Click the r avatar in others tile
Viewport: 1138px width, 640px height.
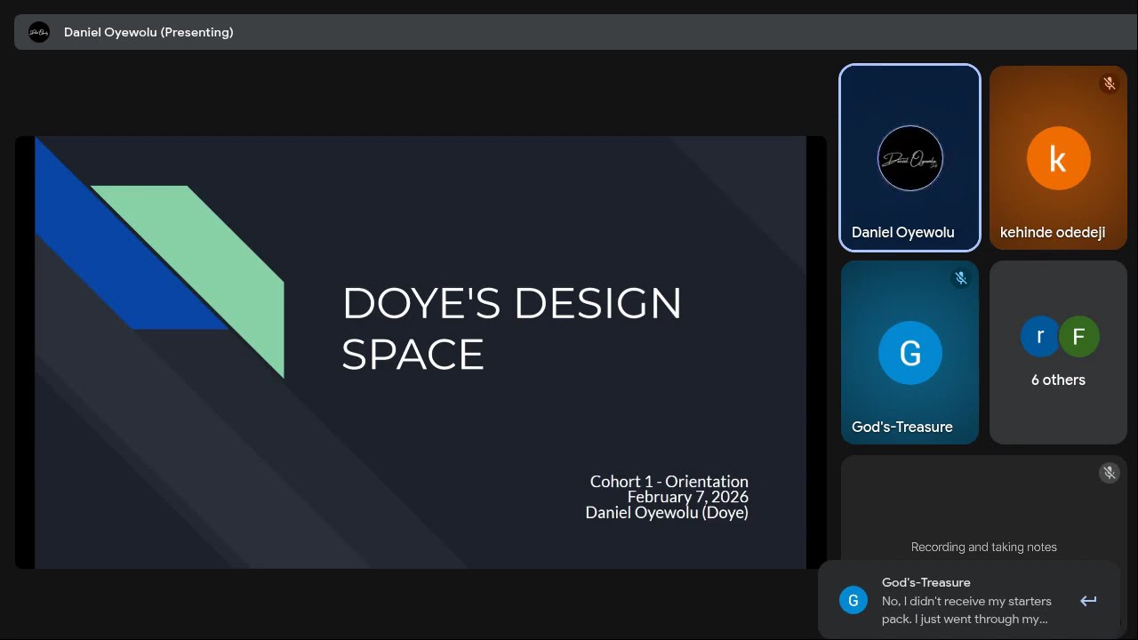click(x=1040, y=336)
